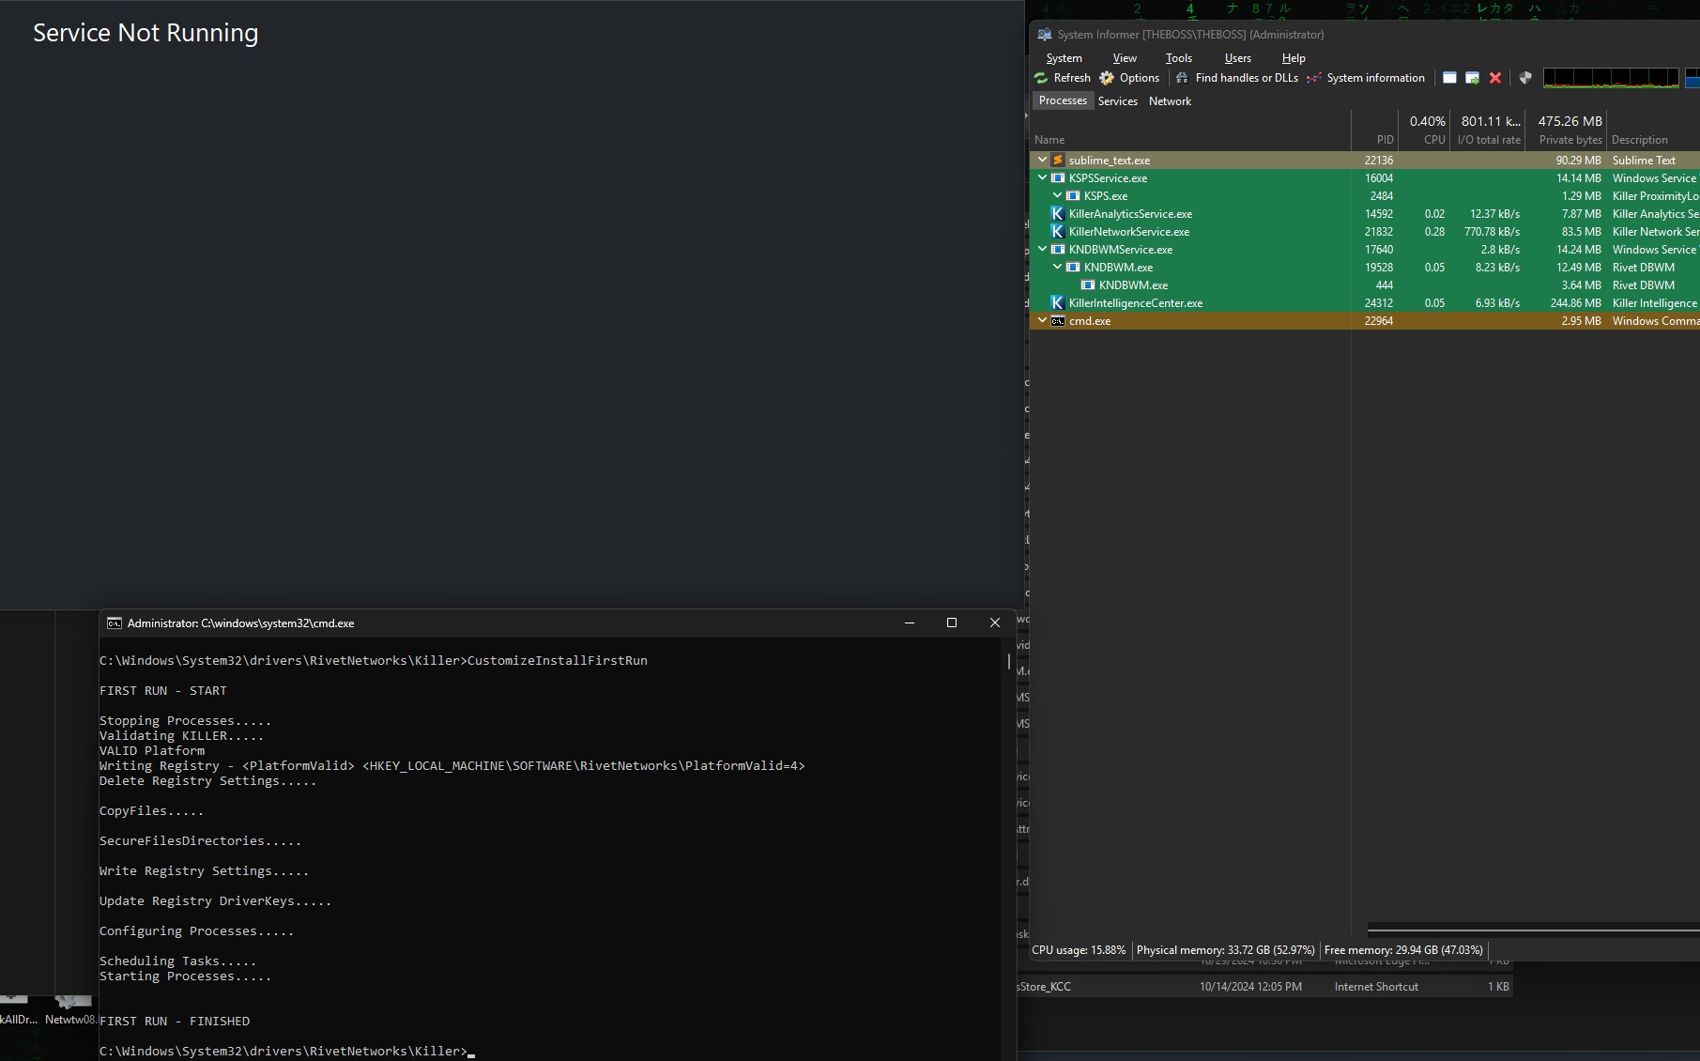Open the View menu
The width and height of the screenshot is (1700, 1061).
[x=1125, y=58]
